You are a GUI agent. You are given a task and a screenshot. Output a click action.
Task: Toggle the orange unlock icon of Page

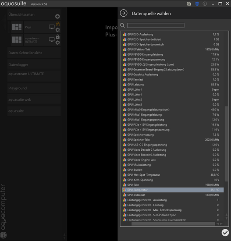pos(58,24)
